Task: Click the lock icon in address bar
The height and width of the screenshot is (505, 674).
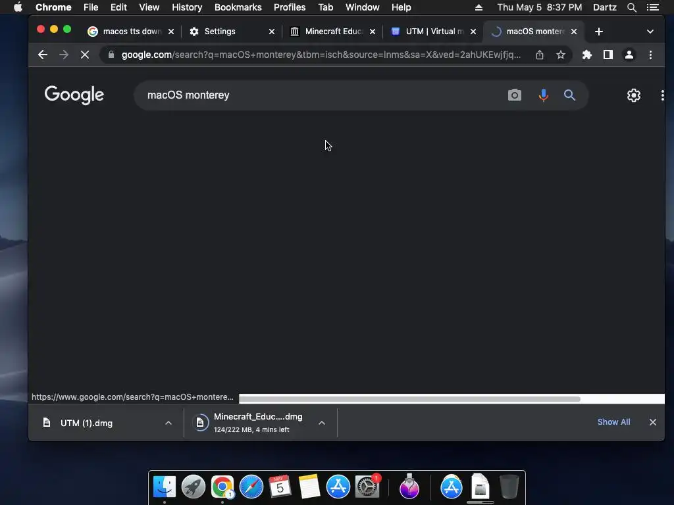Action: click(111, 55)
